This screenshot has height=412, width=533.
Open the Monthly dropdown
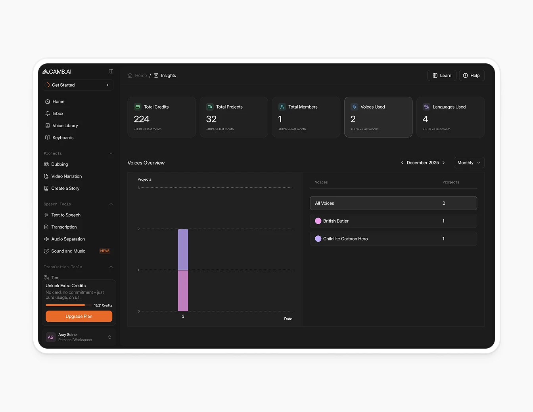(469, 162)
